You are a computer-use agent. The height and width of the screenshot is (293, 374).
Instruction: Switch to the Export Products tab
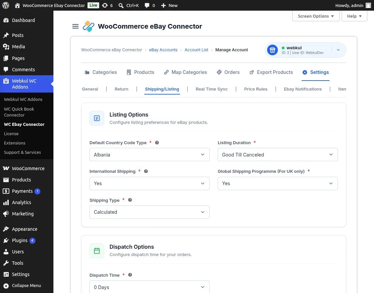point(271,72)
